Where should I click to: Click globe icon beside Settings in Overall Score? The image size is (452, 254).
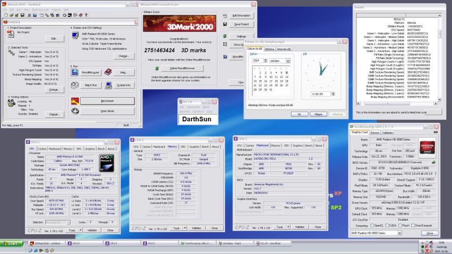[225, 36]
